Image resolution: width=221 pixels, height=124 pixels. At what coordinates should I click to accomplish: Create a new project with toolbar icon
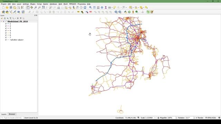click(x=3, y=8)
